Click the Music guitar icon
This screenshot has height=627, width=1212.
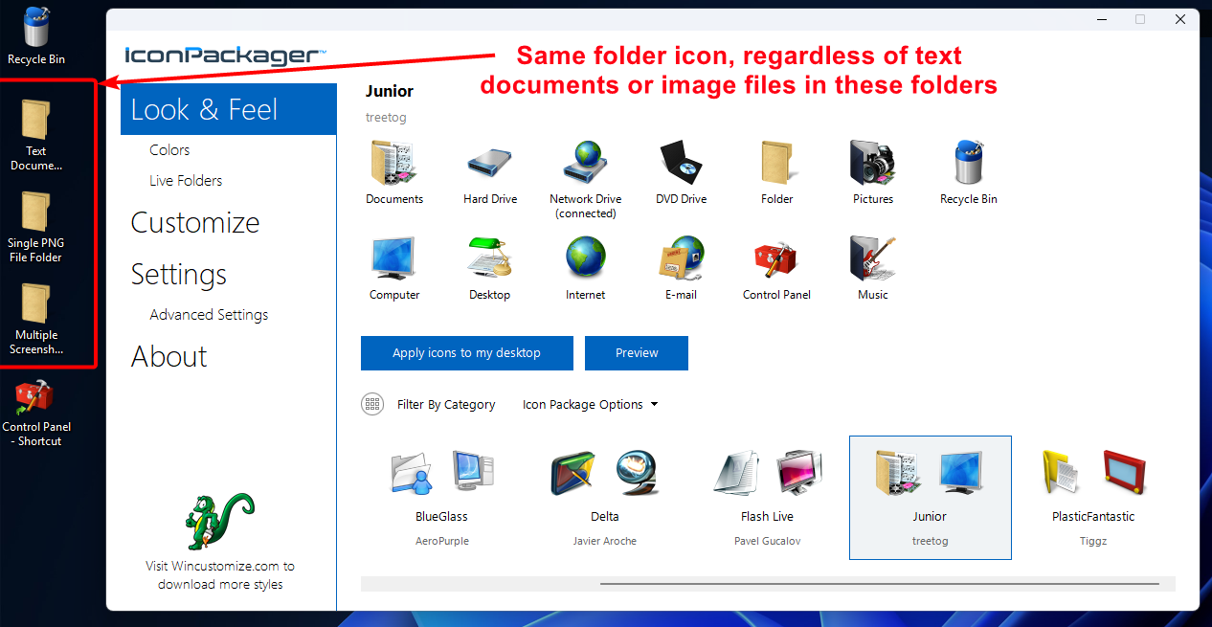(872, 259)
